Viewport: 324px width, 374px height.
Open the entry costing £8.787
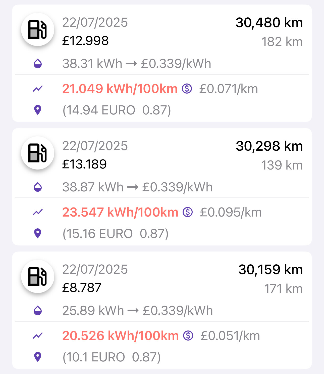coord(162,310)
